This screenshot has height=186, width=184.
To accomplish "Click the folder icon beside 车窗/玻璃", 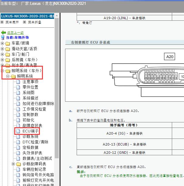I will tap(8, 44).
